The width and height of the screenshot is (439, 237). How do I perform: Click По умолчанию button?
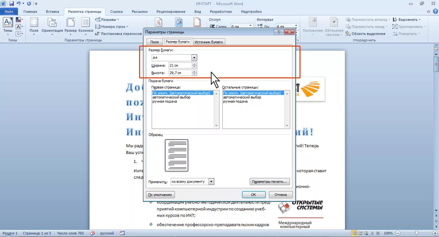point(160,195)
